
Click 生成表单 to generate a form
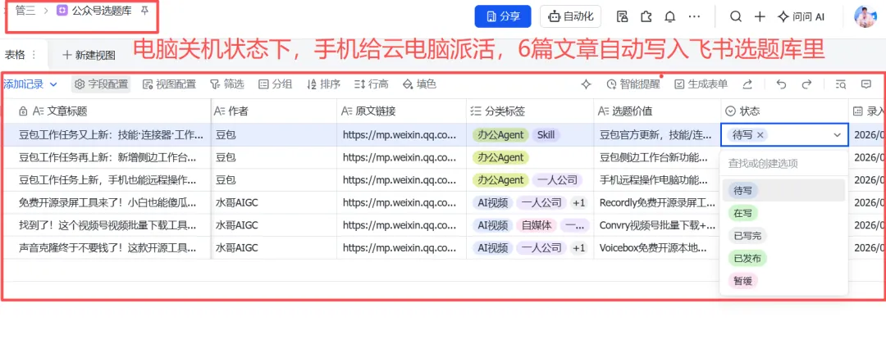701,84
